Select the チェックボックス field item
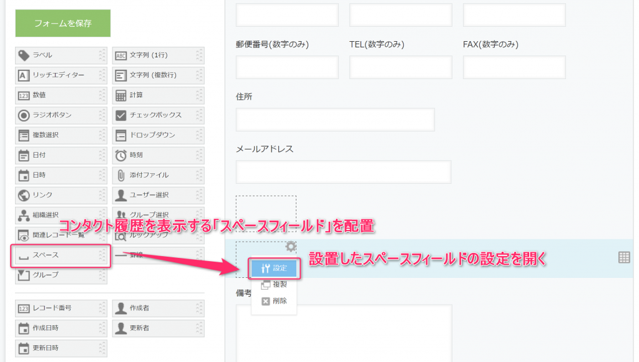The image size is (639, 362). (158, 115)
